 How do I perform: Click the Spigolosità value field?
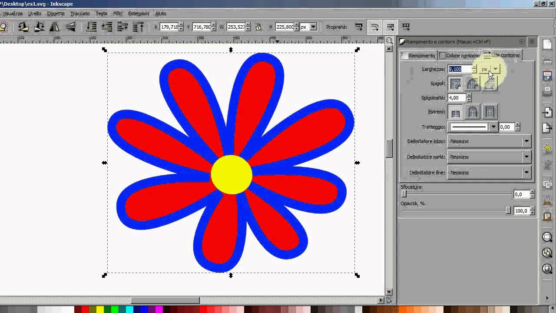[457, 98]
